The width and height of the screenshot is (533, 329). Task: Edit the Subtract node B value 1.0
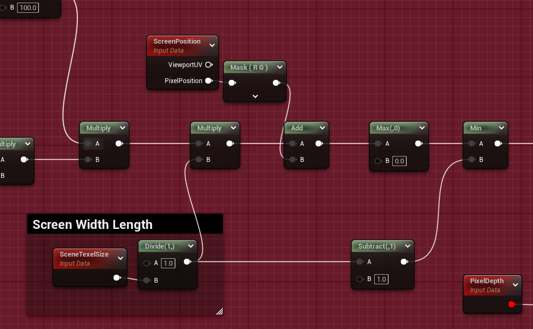(x=381, y=279)
